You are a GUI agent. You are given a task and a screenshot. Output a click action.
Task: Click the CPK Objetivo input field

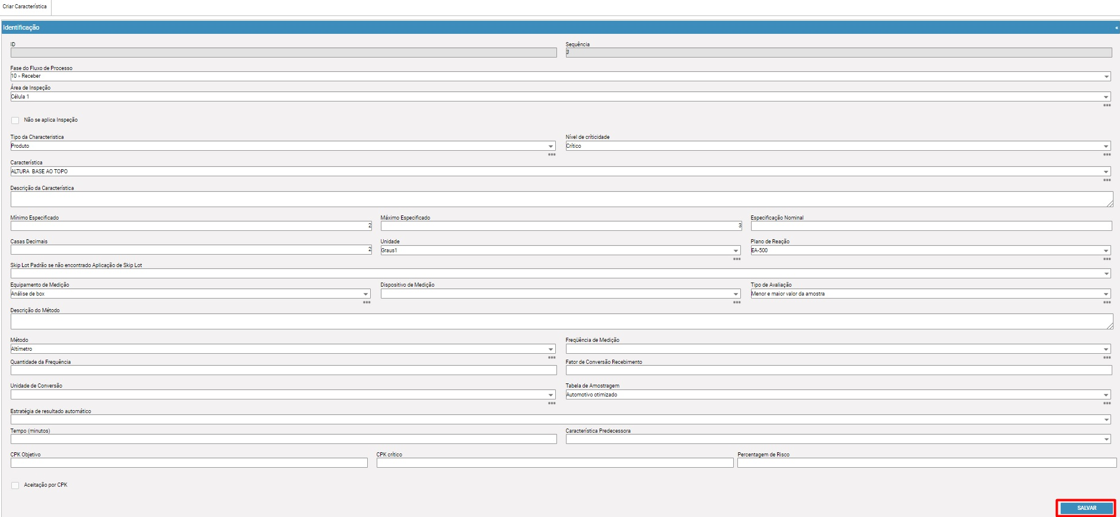(189, 463)
